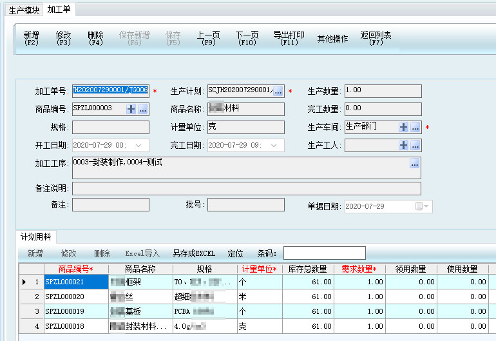Open the 计划用料 tab
The height and width of the screenshot is (341, 496).
pyautogui.click(x=35, y=237)
